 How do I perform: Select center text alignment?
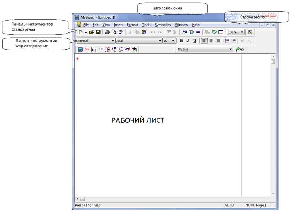(x=211, y=41)
